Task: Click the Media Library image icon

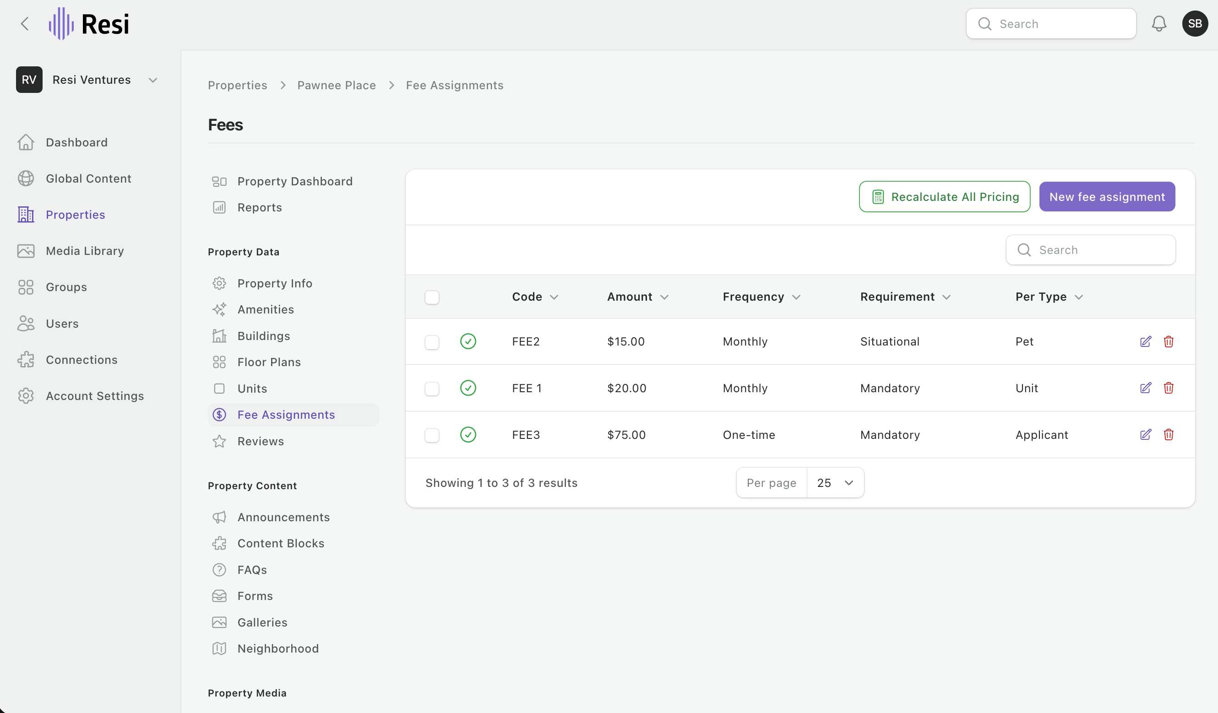Action: click(26, 251)
